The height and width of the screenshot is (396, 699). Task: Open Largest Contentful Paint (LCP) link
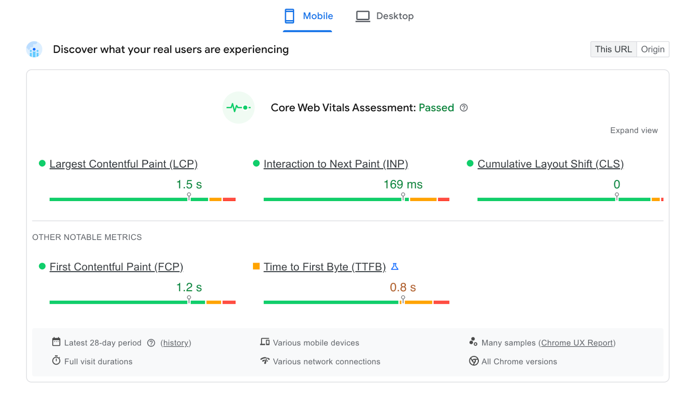pos(123,164)
